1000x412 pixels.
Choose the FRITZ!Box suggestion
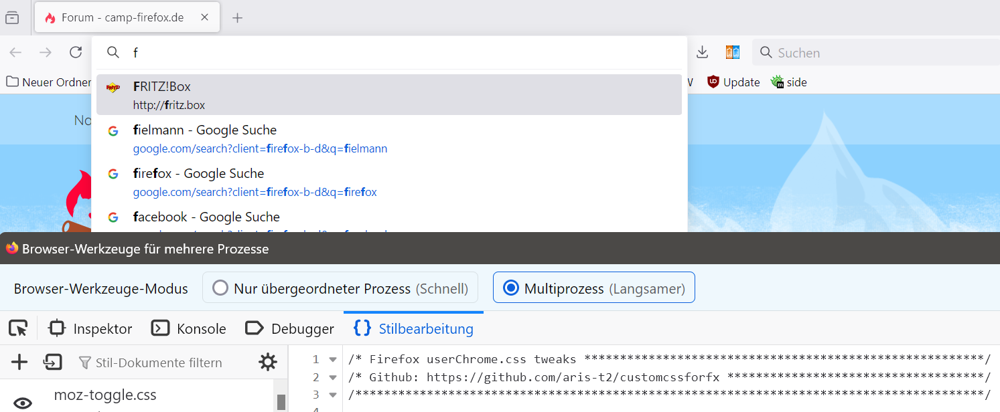pyautogui.click(x=388, y=95)
